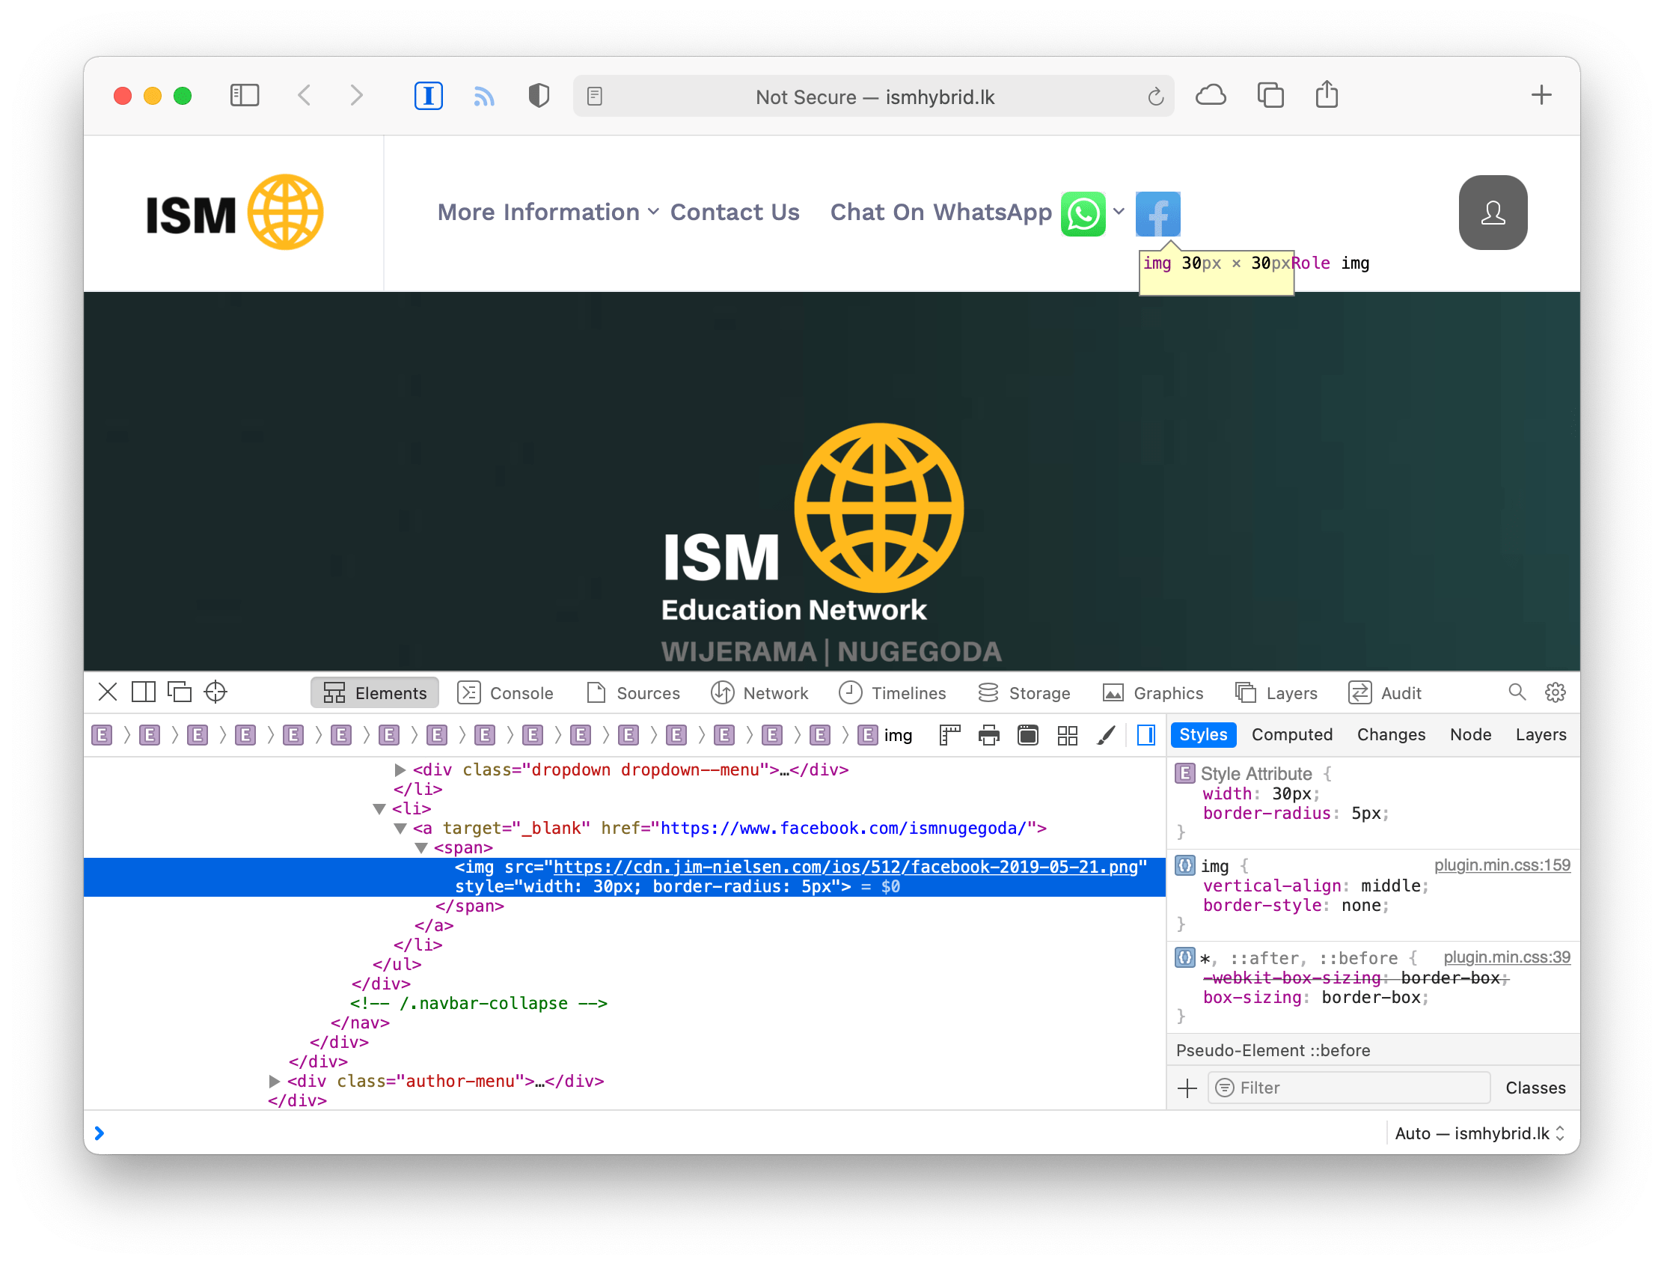1664x1265 pixels.
Task: Click the WhatsApp icon in navbar
Action: click(1083, 214)
